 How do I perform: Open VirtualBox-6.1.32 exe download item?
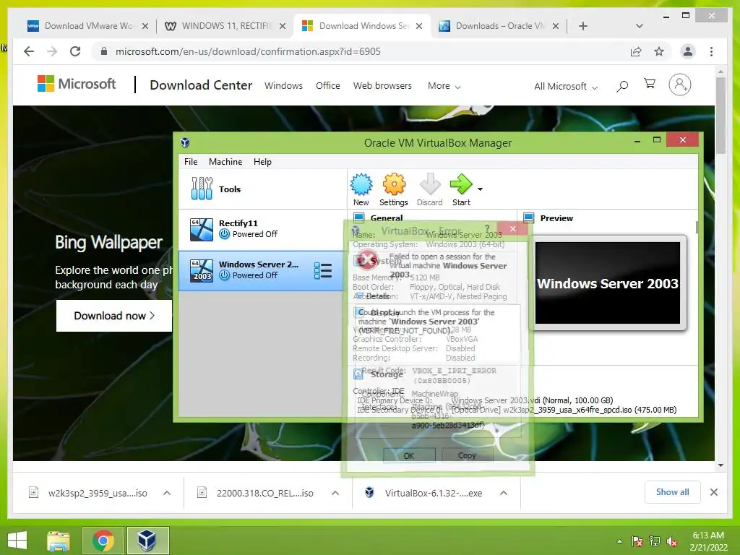pos(425,493)
